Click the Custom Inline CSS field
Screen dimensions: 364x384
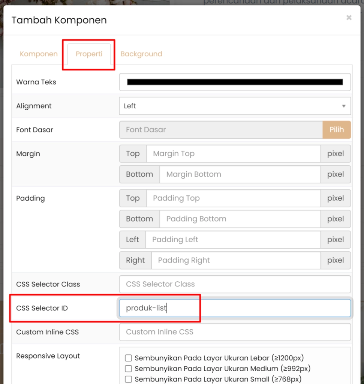click(235, 332)
